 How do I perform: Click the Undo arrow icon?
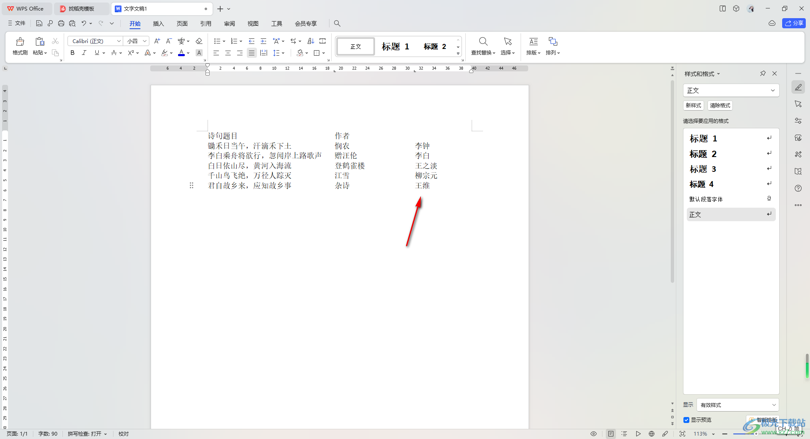click(84, 23)
